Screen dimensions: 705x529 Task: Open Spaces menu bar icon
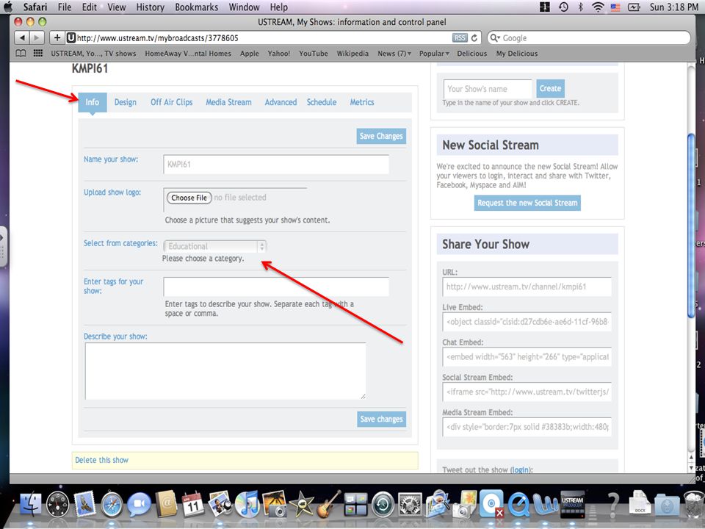coord(545,7)
